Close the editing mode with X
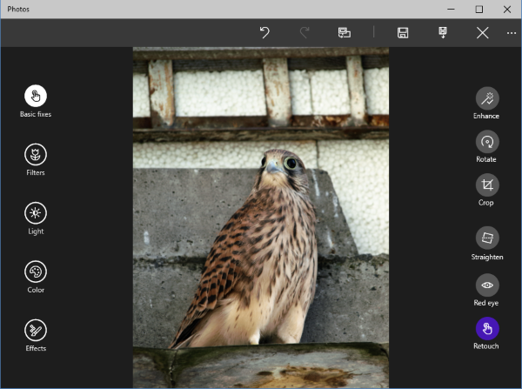 (482, 33)
